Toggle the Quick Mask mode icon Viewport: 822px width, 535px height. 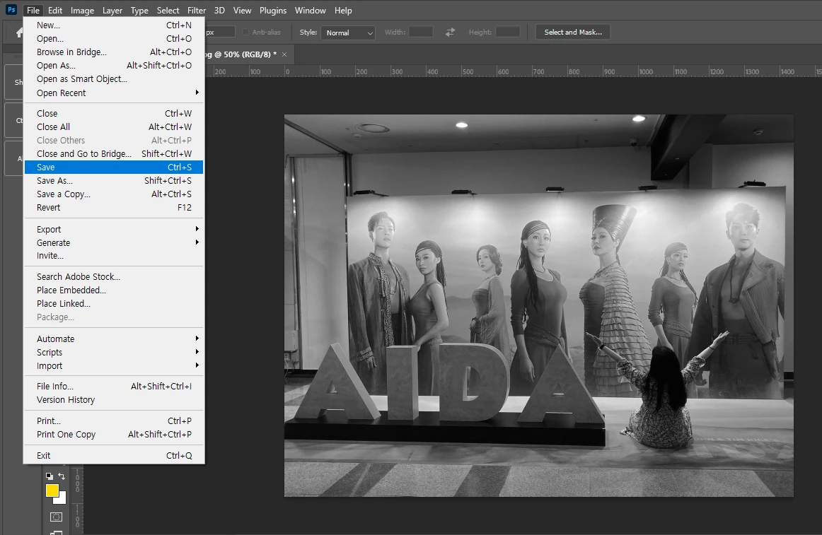pos(56,517)
